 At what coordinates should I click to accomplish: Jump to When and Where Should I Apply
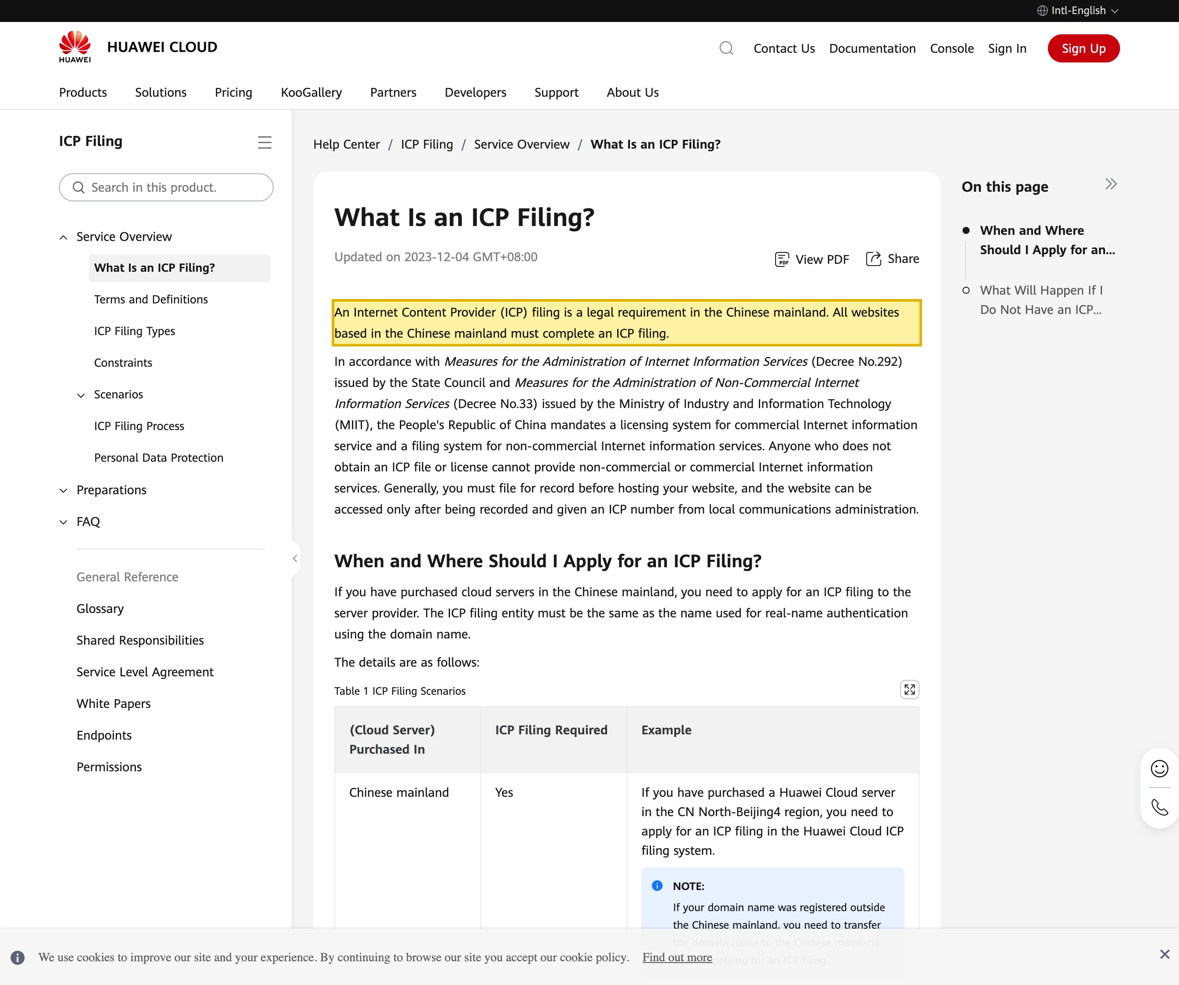(1047, 240)
